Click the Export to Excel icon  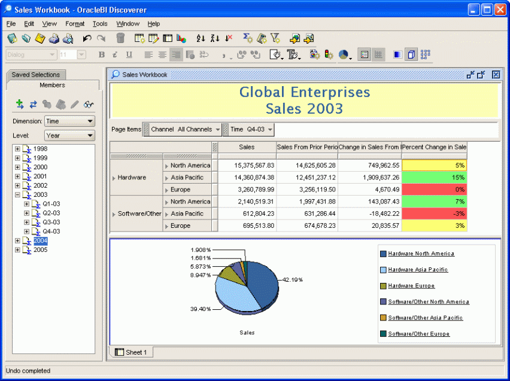coord(309,38)
